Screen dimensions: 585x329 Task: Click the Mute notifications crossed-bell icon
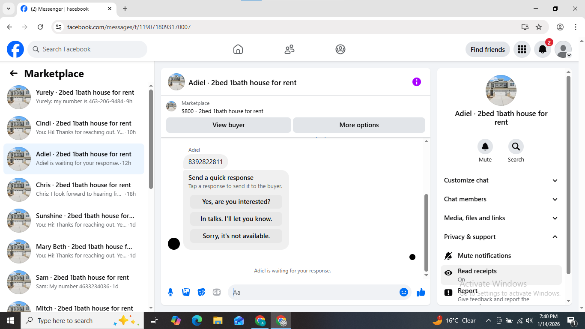[x=448, y=256]
